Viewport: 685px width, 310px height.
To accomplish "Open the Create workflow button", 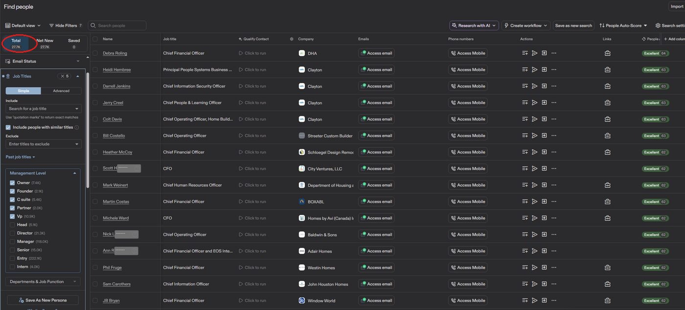I will pyautogui.click(x=526, y=25).
